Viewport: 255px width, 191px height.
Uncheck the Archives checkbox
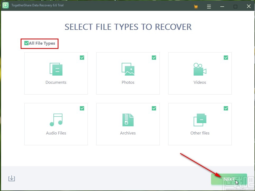tap(154, 108)
